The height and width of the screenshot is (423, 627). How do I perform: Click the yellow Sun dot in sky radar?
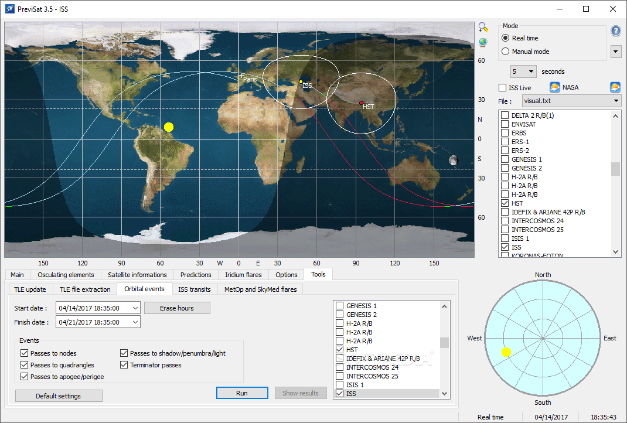point(506,352)
